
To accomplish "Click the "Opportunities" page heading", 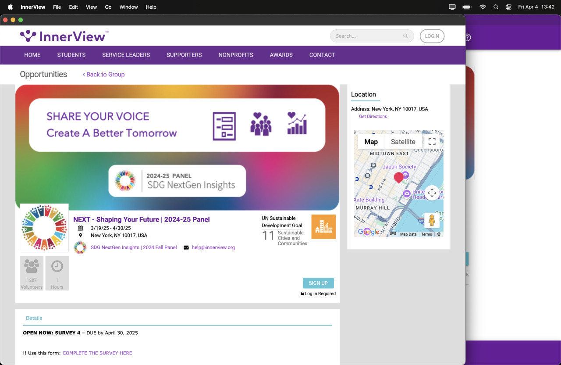I will (43, 75).
